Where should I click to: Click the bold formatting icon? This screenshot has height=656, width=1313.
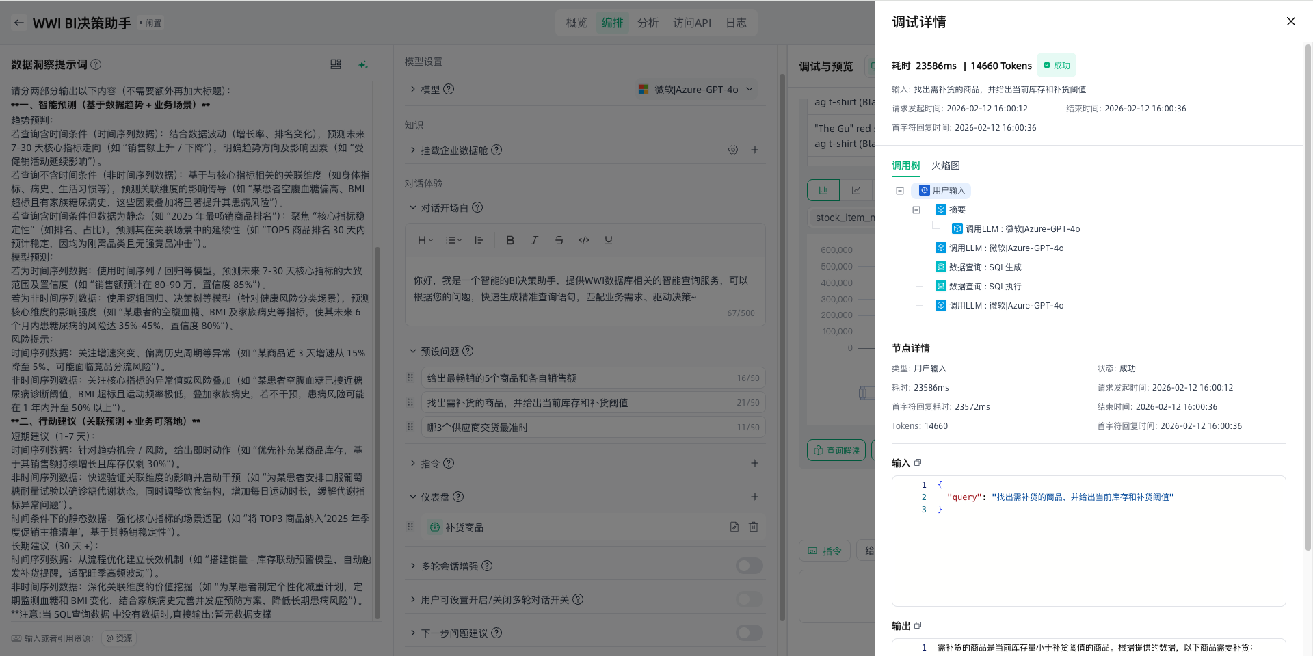pos(509,240)
